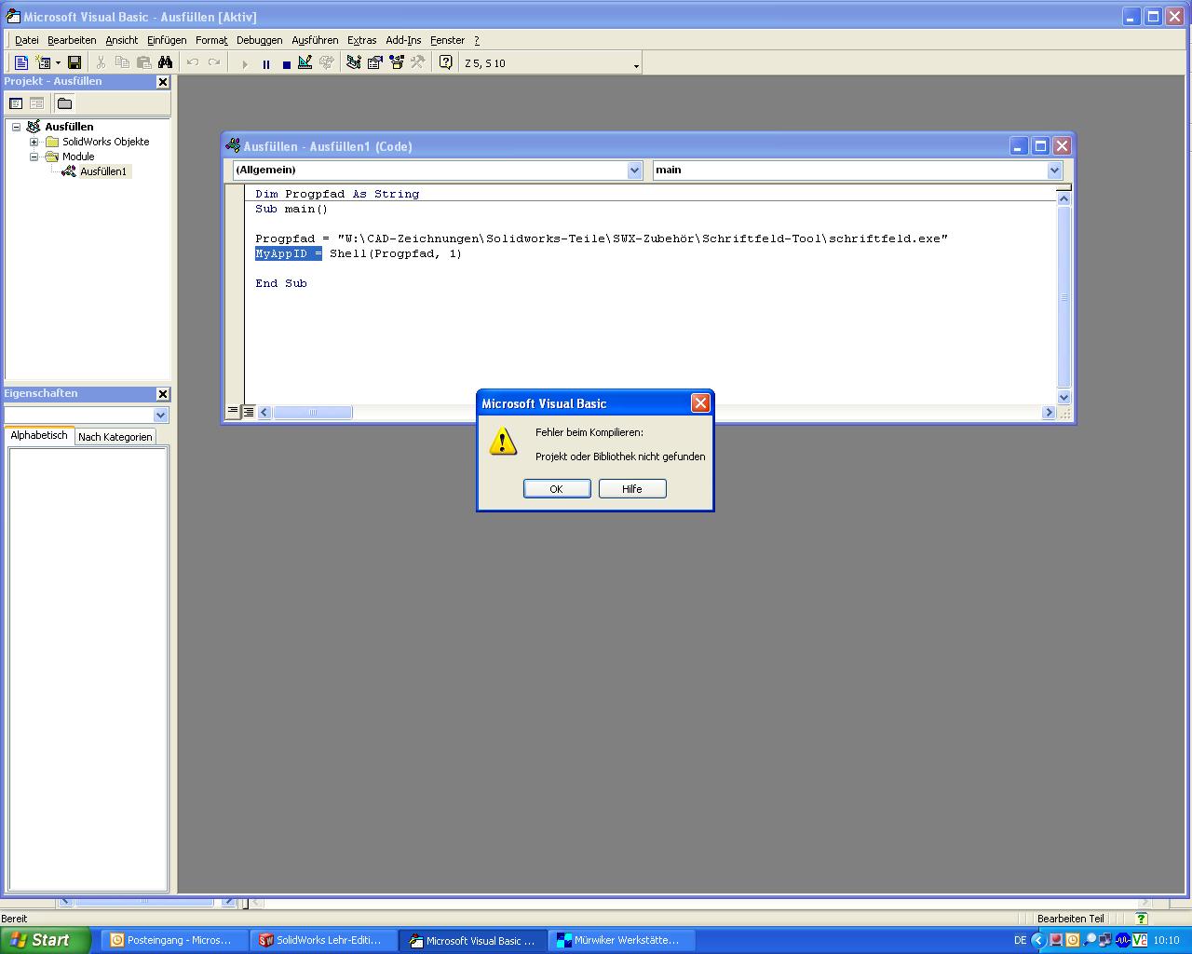Click View Code icon in Project panel
Viewport: 1192px width, 954px height.
click(16, 103)
